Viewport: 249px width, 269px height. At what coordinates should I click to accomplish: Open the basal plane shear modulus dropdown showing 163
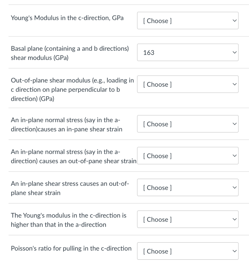click(187, 53)
